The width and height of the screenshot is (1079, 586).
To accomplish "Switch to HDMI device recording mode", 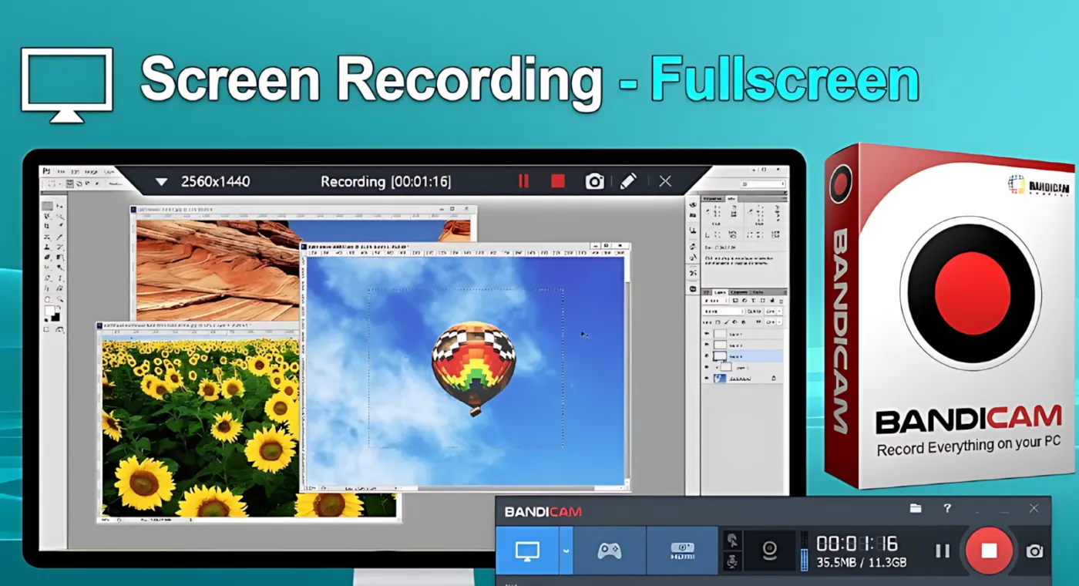I will [x=682, y=551].
